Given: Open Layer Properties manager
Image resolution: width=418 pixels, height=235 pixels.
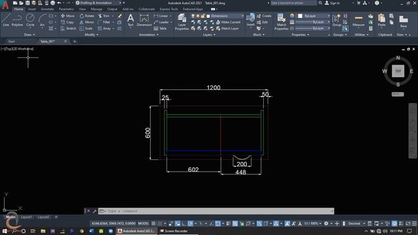Looking at the screenshot, I should [x=182, y=22].
